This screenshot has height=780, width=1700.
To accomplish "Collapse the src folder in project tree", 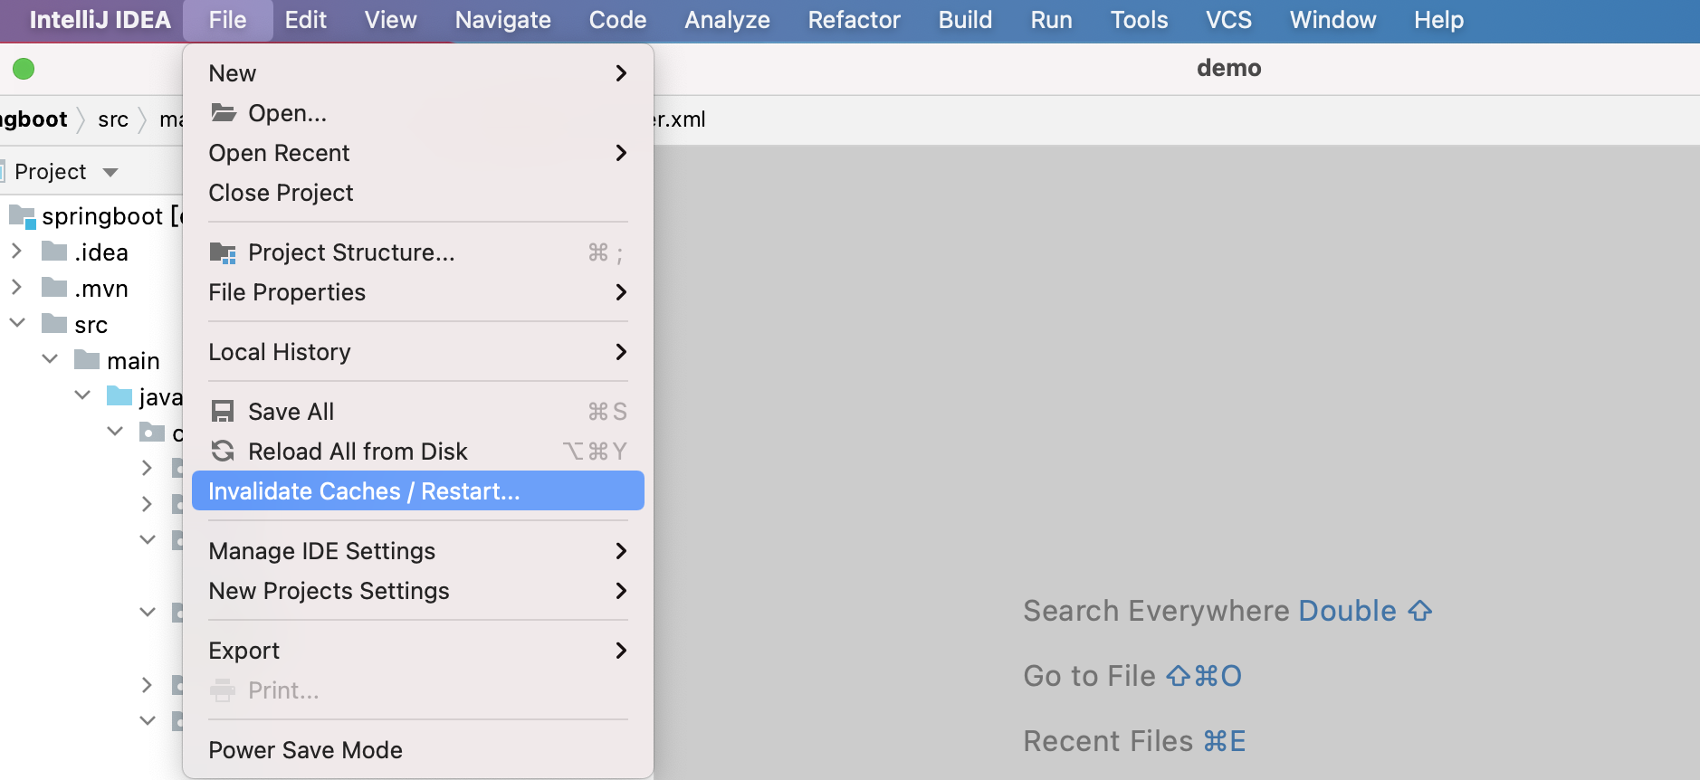I will (17, 323).
